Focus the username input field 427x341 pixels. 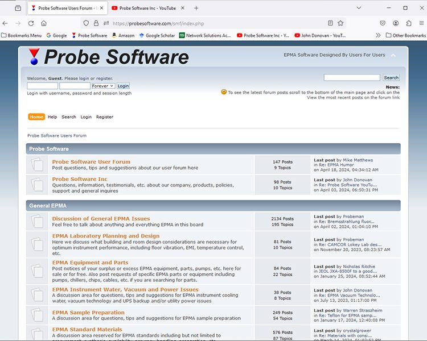[42, 86]
